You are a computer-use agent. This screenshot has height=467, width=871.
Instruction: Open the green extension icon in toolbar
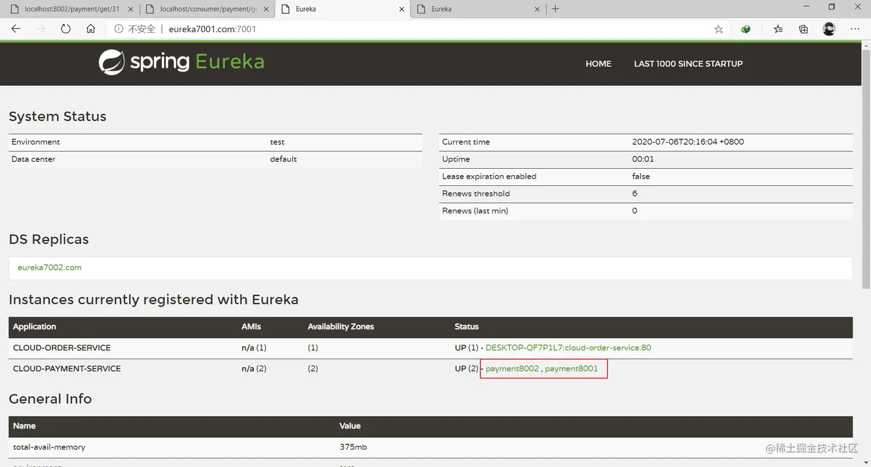click(746, 29)
